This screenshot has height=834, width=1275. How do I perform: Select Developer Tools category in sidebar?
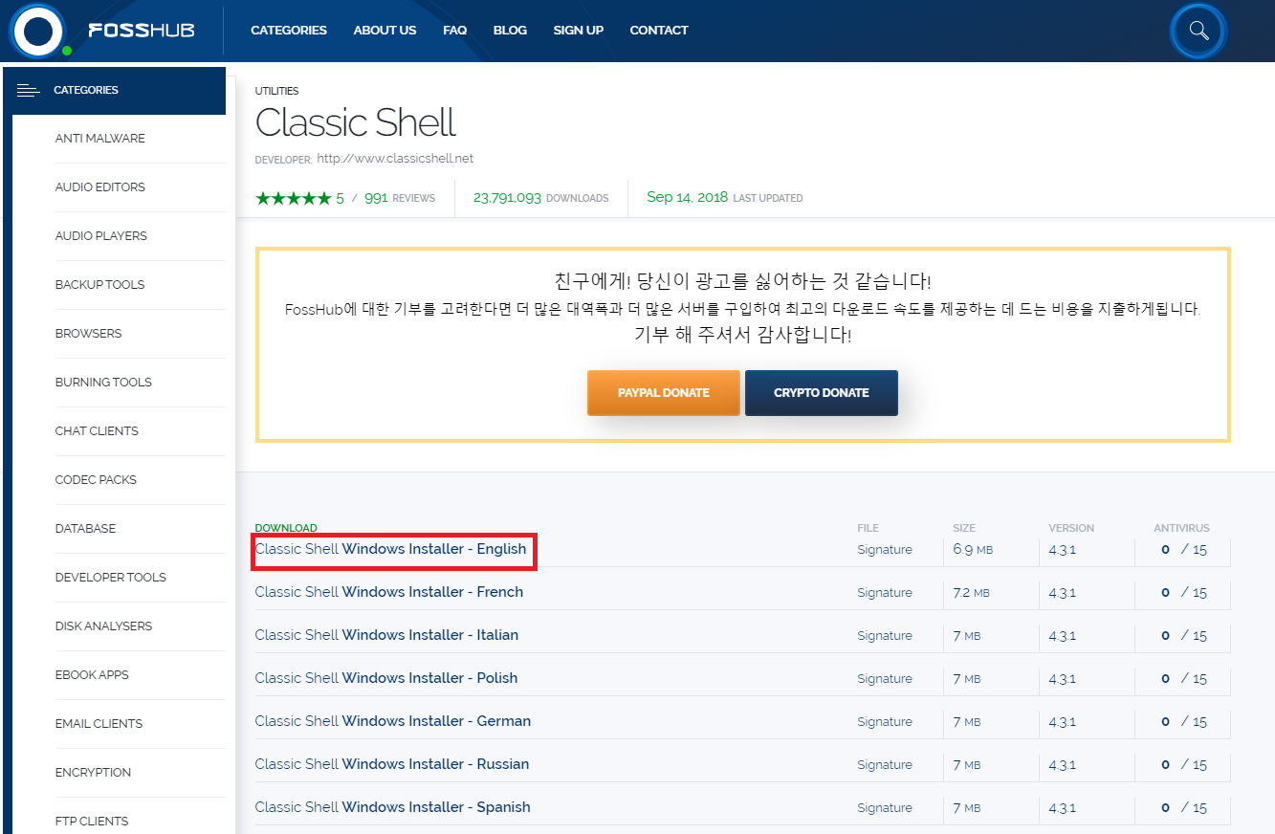[x=111, y=578]
